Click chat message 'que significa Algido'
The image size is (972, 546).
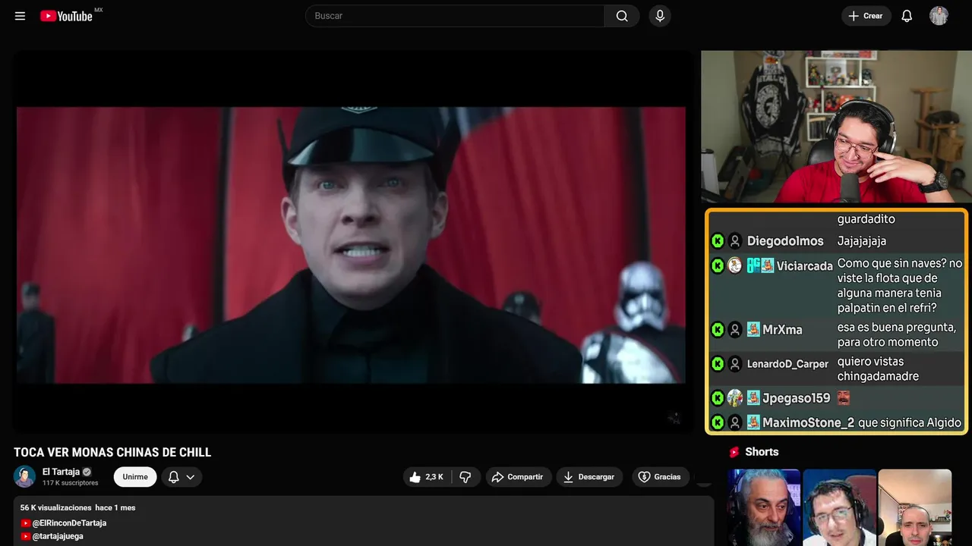910,422
